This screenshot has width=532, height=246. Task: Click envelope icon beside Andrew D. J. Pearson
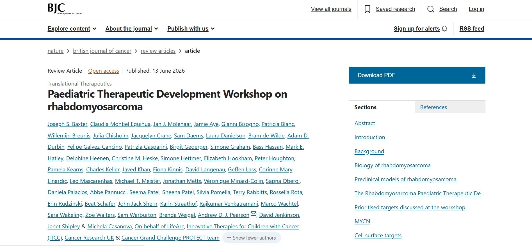254,213
